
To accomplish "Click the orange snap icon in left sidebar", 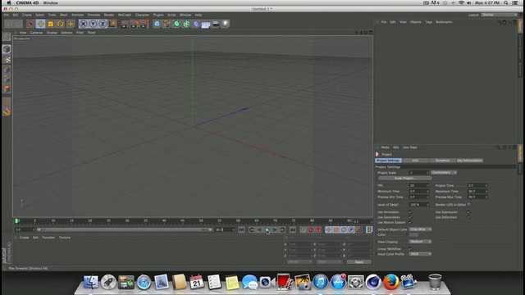I will point(7,112).
